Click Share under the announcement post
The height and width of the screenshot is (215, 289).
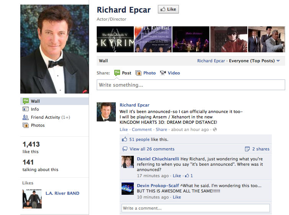tap(161, 129)
